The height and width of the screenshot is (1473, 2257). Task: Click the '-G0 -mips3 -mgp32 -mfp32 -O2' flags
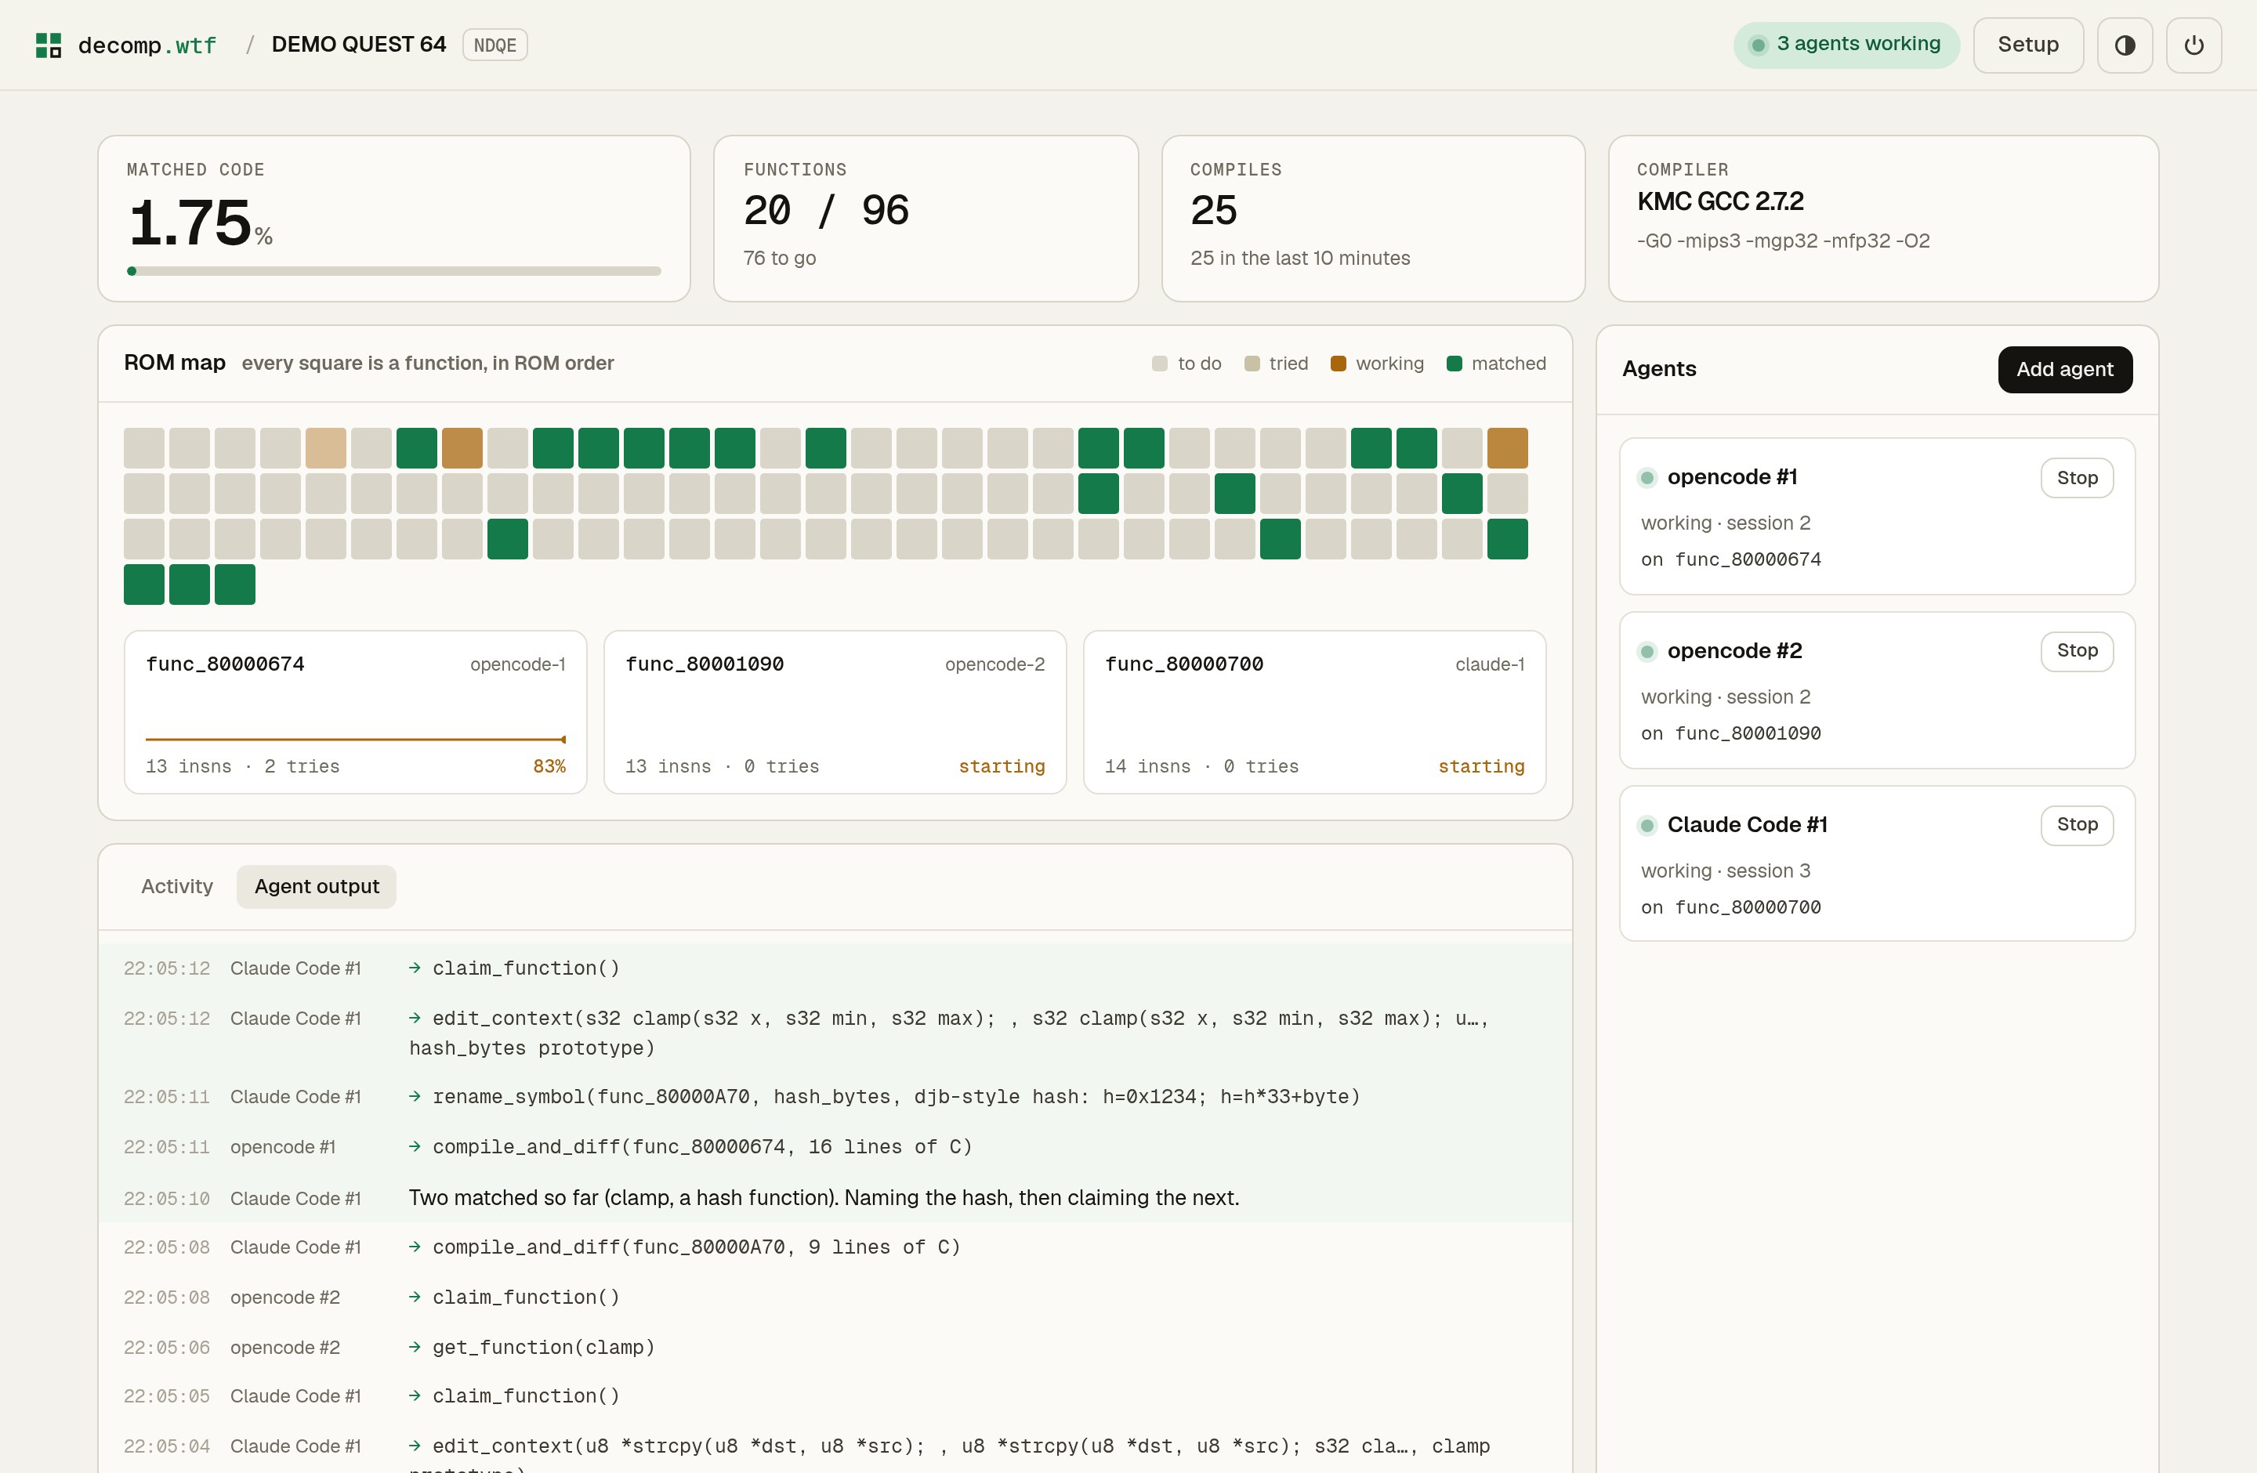click(x=1783, y=241)
